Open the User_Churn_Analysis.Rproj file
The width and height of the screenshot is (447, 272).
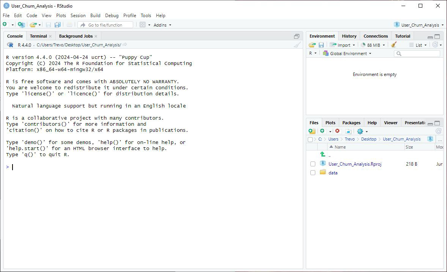[355, 164]
